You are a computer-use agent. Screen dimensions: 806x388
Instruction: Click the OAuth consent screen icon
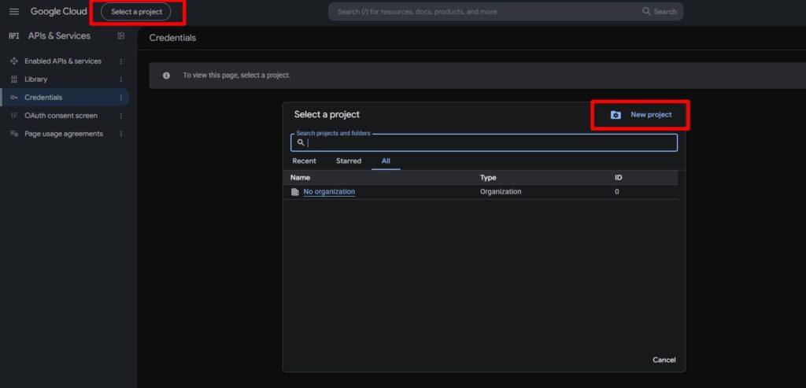pos(14,116)
